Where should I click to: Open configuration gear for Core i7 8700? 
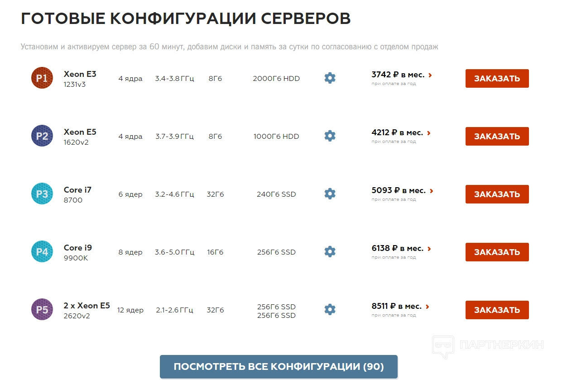point(330,194)
